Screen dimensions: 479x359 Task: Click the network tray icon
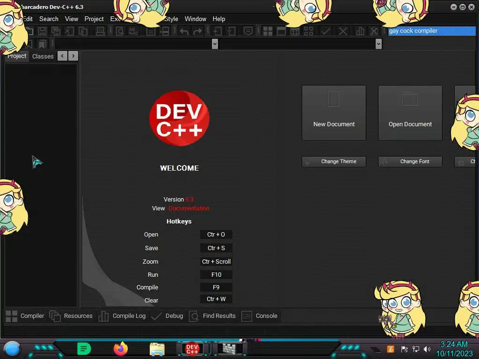coord(415,349)
